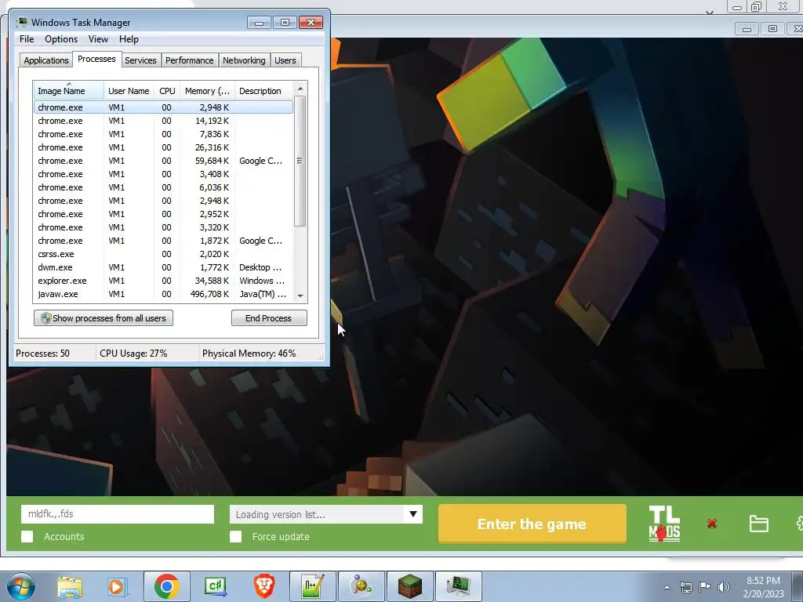Open the C# editor taskbar icon
Viewport: 803px width, 602px height.
pyautogui.click(x=215, y=586)
